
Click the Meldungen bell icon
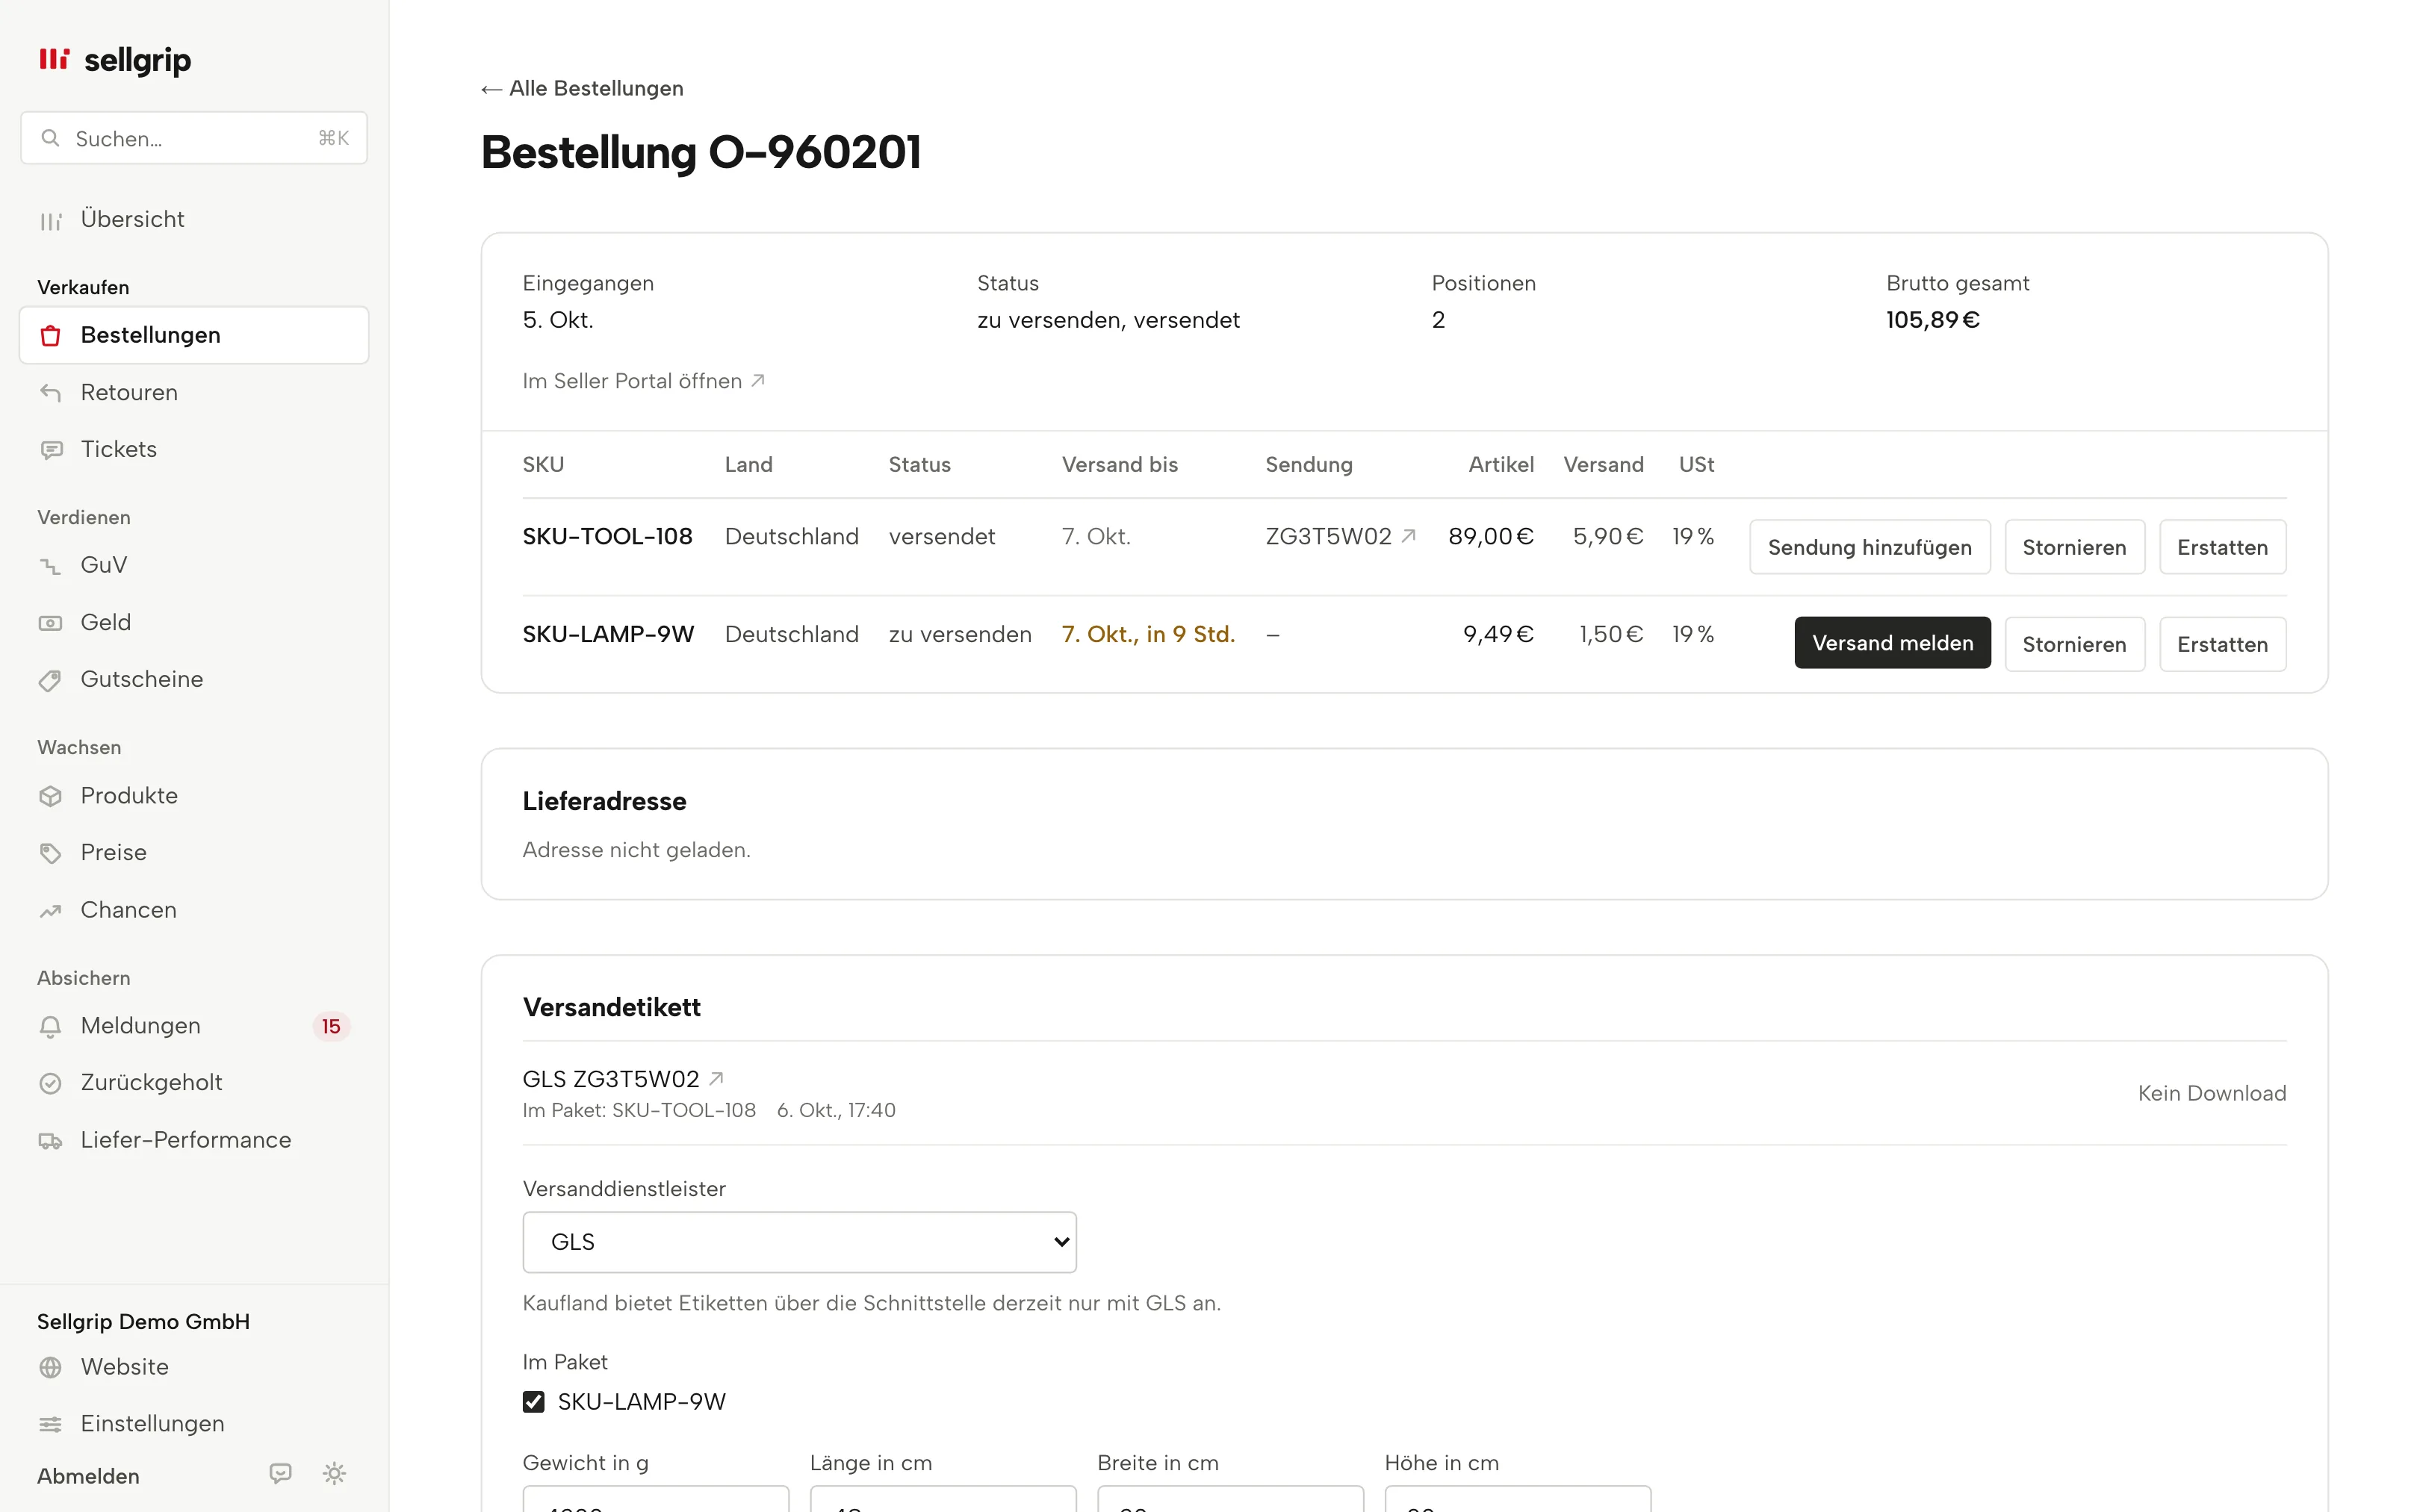50,1026
